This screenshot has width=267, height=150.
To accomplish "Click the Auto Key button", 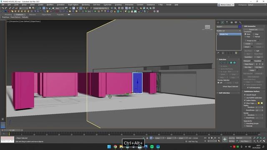I will tap(232, 138).
